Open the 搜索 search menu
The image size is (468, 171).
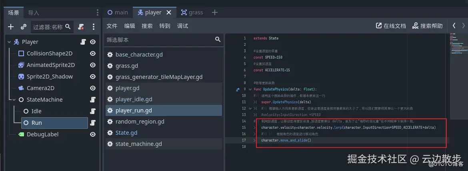(147, 26)
